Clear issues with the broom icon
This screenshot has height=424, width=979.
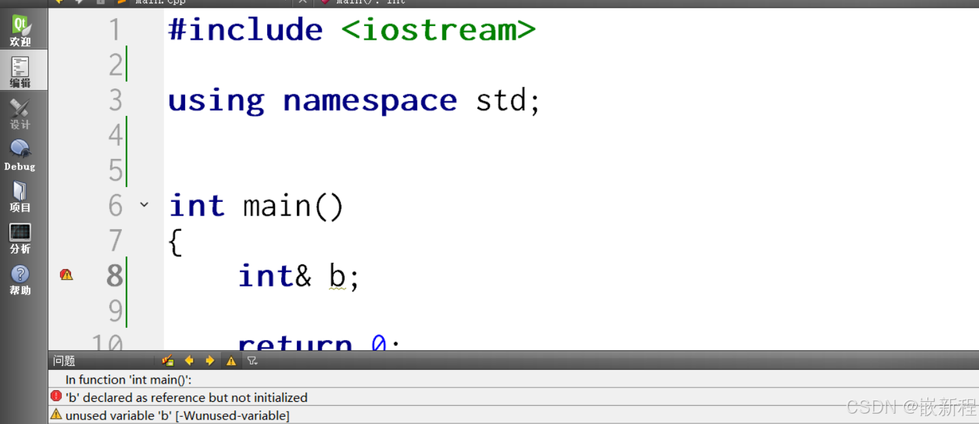tap(167, 360)
